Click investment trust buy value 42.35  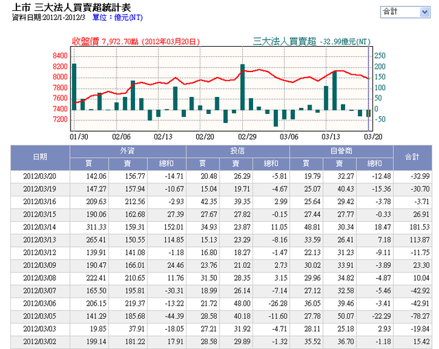(209, 202)
